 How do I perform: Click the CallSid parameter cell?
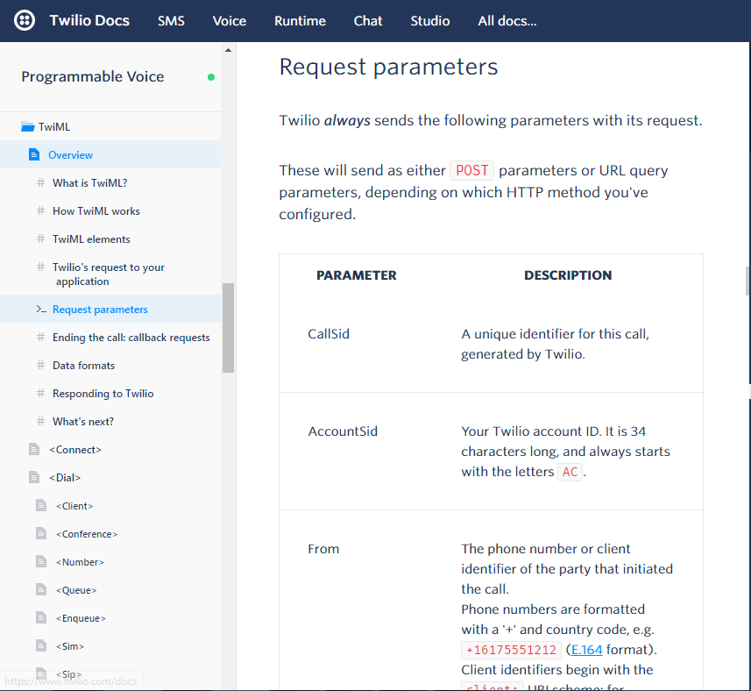(x=329, y=333)
